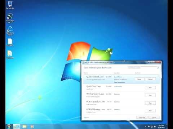Select the QuickTimeInstaller download entry name
This screenshot has height=129, width=173.
pos(95,77)
